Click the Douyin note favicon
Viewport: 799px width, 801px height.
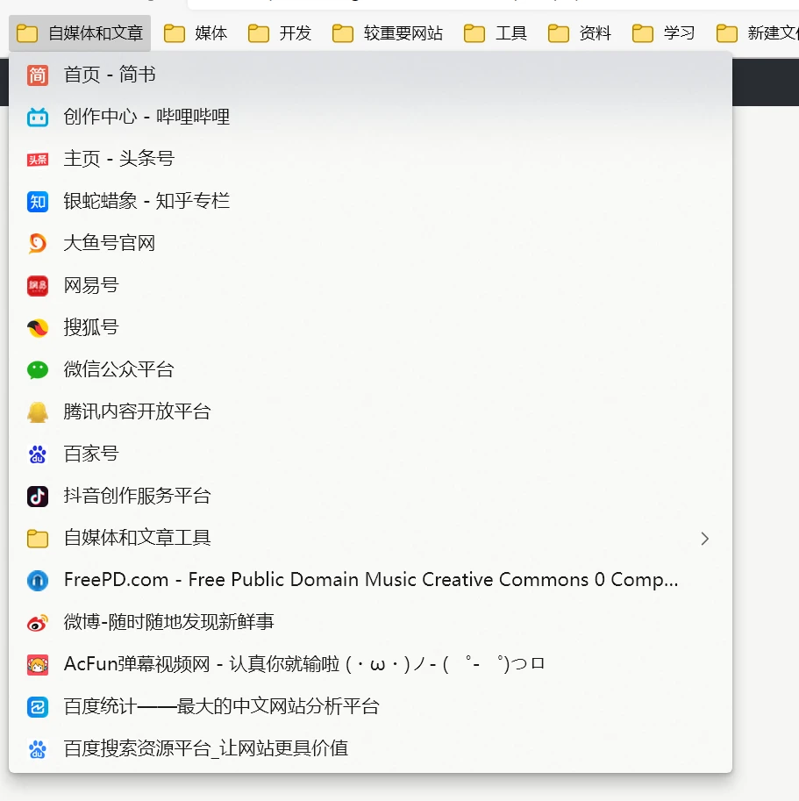[x=37, y=496]
